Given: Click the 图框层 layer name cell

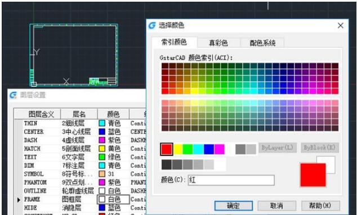Looking at the screenshot, I should [72, 199].
